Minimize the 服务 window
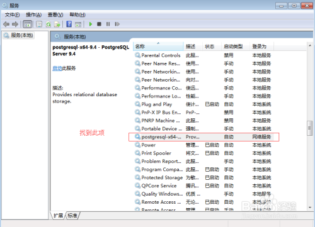The image size is (315, 227). tap(281, 6)
